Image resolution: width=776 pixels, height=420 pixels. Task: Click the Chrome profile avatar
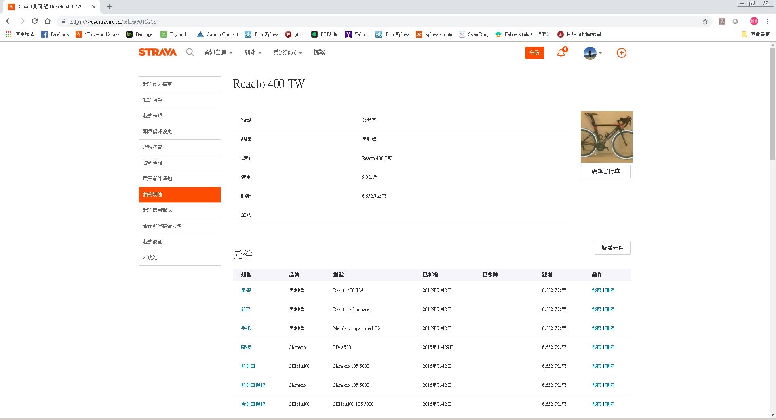tap(754, 21)
